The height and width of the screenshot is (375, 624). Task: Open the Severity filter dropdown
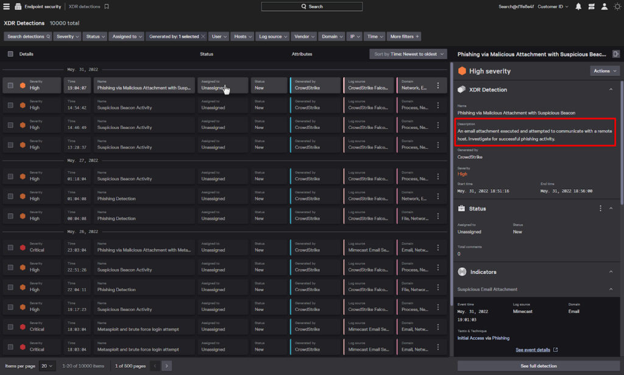(x=67, y=36)
